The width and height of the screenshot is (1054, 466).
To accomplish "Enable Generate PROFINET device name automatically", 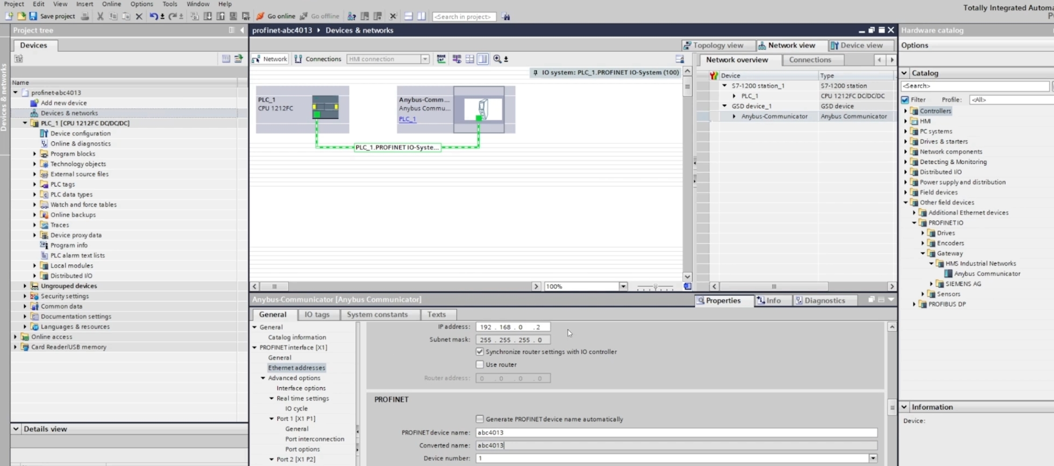I will click(x=480, y=419).
